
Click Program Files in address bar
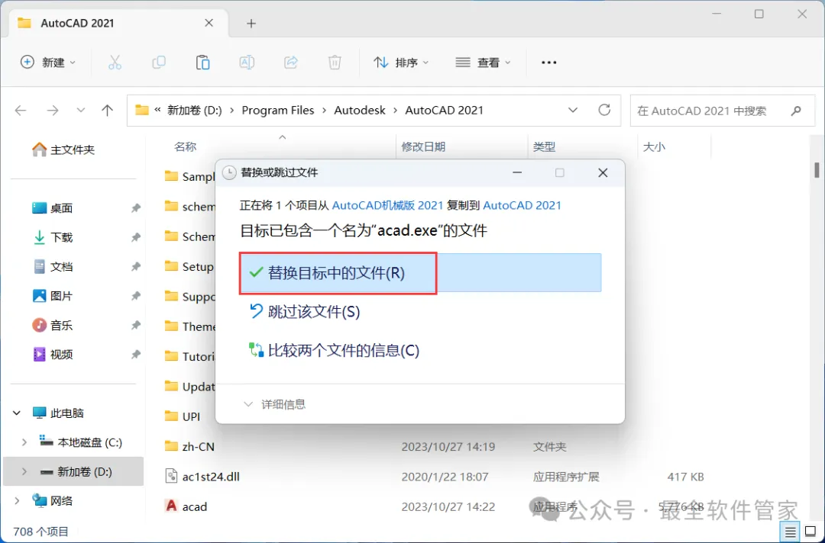pyautogui.click(x=278, y=111)
